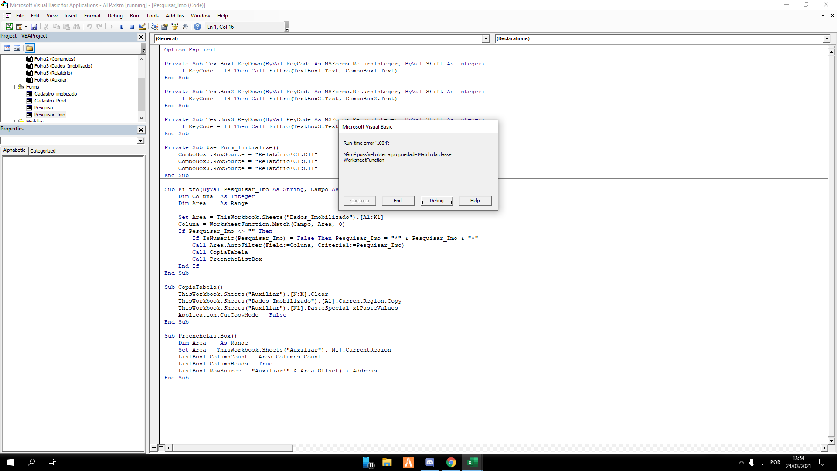Click the Toolbox hammer-wrench toolbar icon
The image size is (837, 471).
point(185,27)
